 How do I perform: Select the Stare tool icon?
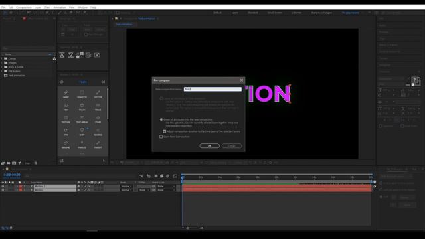click(98, 119)
